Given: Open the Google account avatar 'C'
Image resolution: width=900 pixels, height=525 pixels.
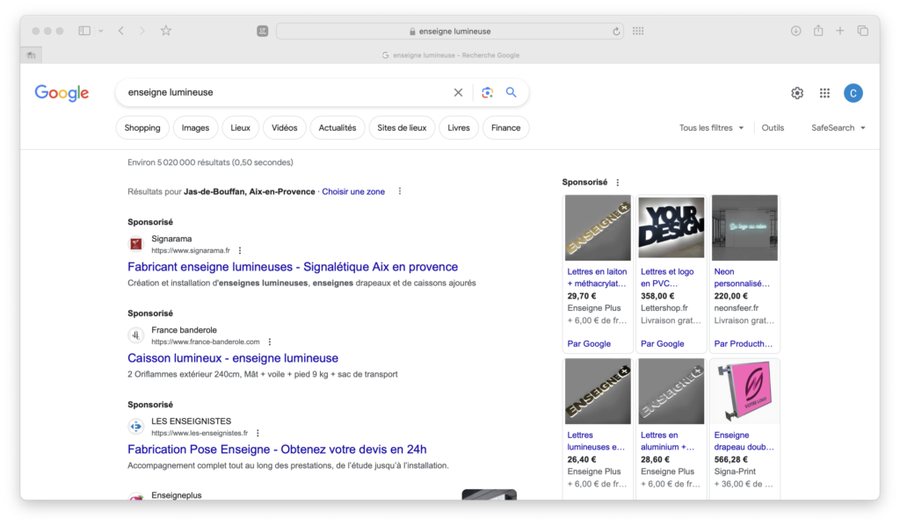Looking at the screenshot, I should click(853, 93).
